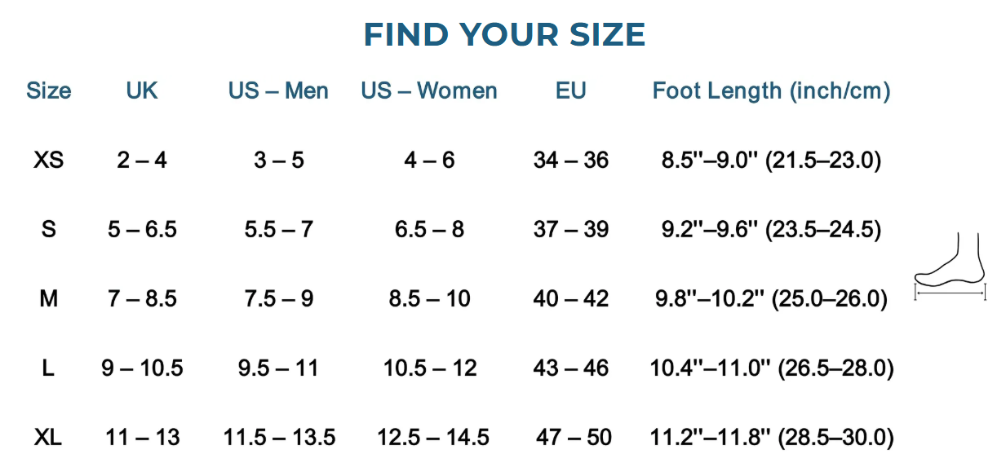
Task: Select UK range 9 – 10.5
Action: coord(142,368)
